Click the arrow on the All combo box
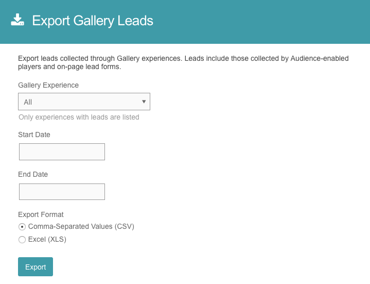 144,102
